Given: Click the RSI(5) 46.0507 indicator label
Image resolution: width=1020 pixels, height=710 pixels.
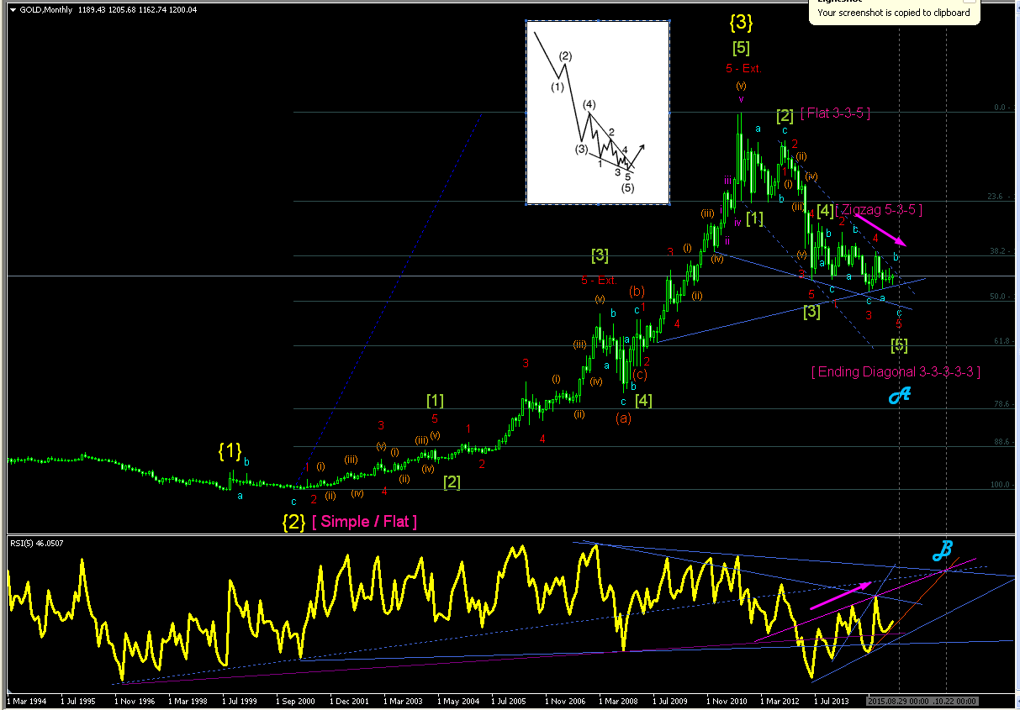Looking at the screenshot, I should tap(38, 543).
